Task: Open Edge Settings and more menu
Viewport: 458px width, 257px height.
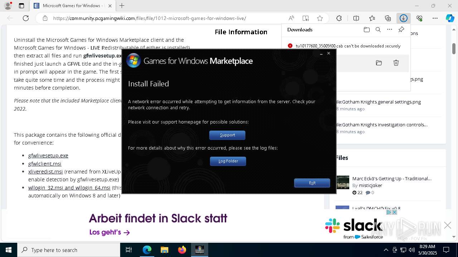Action: coord(435,18)
